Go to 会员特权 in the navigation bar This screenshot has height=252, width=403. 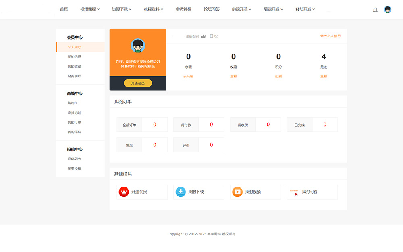183,9
